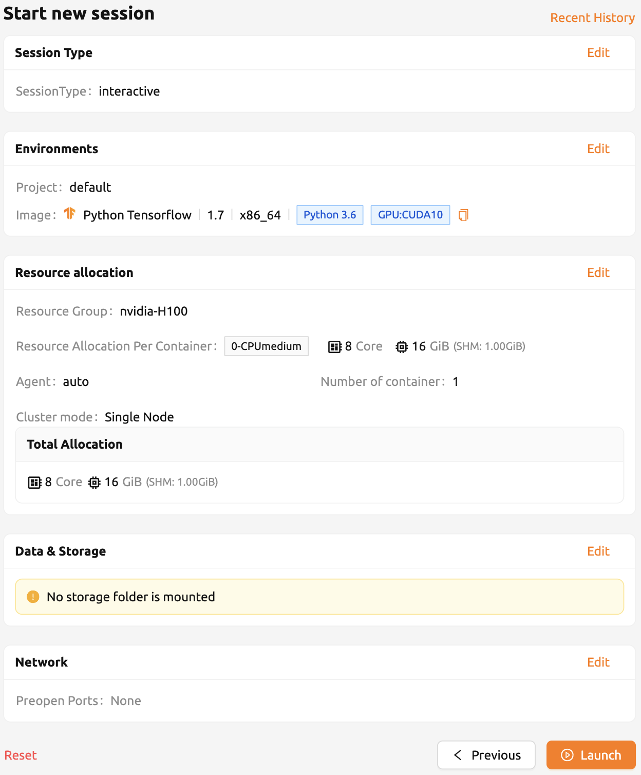This screenshot has height=775, width=641.
Task: Click the CPU icon in Total Allocation
Action: (x=34, y=483)
